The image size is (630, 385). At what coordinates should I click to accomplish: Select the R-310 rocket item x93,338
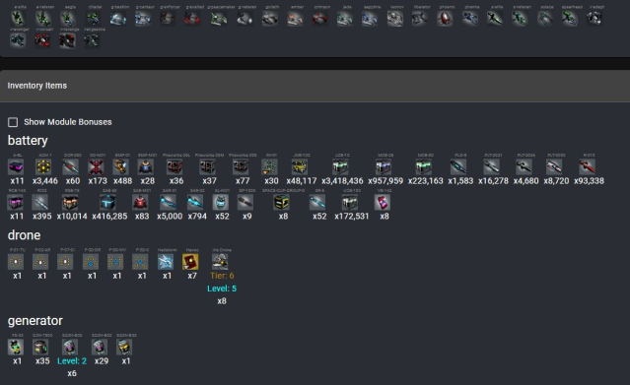[587, 166]
